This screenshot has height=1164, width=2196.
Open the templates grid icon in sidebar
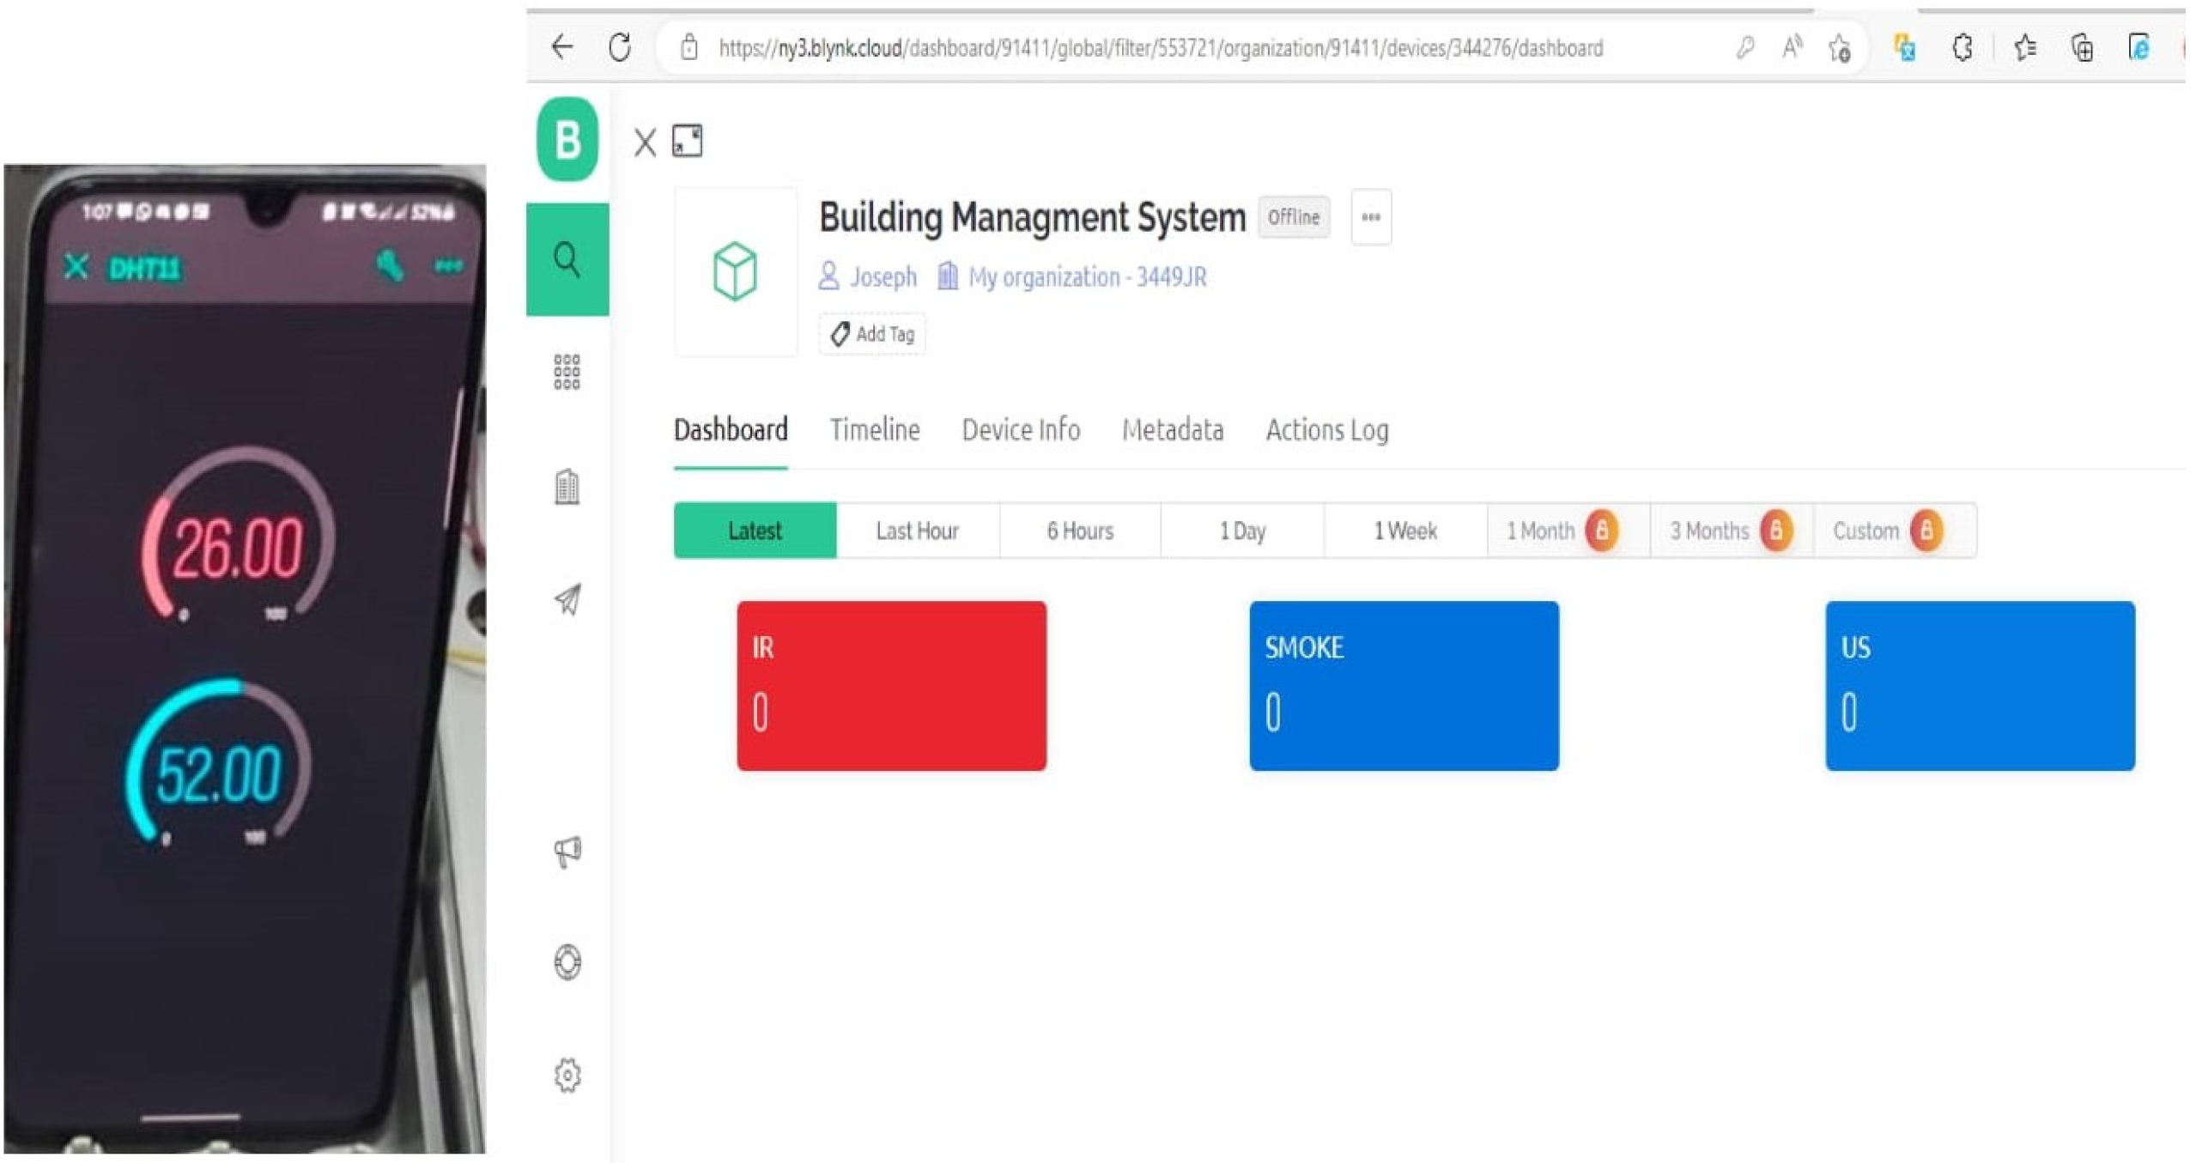tap(567, 372)
